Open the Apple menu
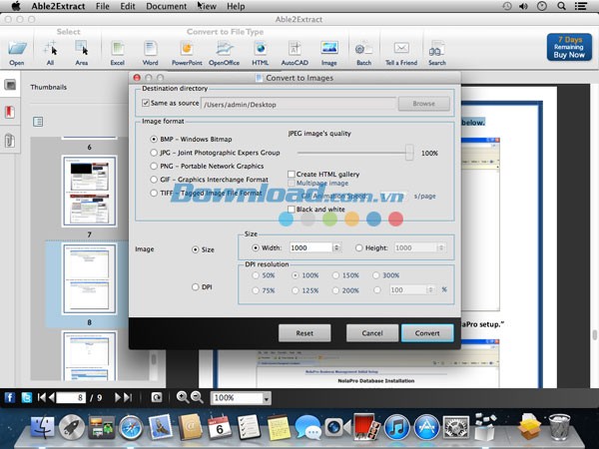 pyautogui.click(x=16, y=6)
